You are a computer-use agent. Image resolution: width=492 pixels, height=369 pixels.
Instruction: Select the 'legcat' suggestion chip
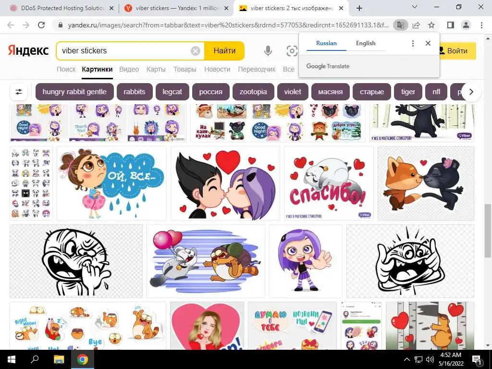click(x=172, y=92)
